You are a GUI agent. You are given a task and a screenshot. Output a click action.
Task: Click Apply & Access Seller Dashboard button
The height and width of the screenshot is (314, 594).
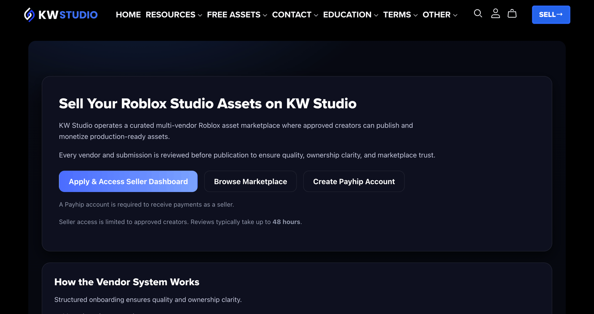coord(128,181)
